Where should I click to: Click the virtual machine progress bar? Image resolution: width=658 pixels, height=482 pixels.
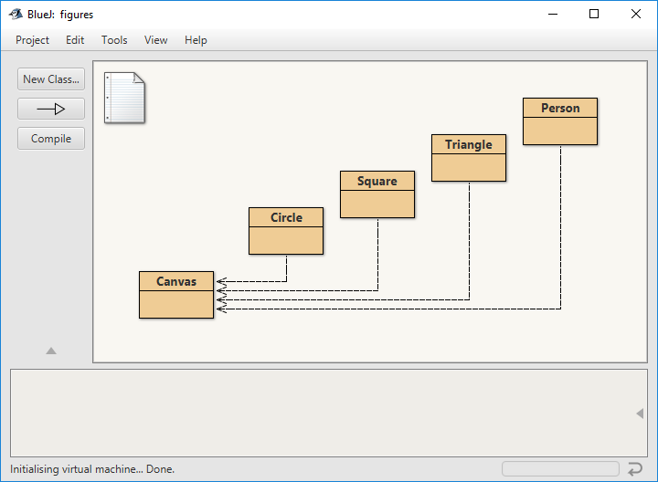tap(560, 469)
